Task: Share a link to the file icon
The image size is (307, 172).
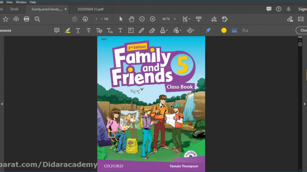Action: point(290,19)
